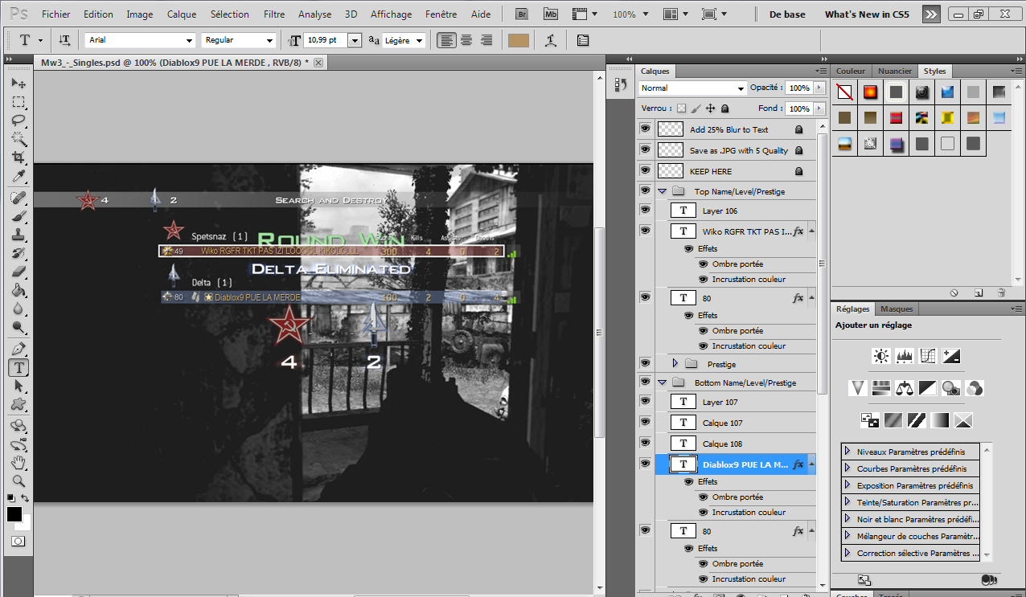Click the font size field showing 10,99 pt
This screenshot has height=597, width=1026.
pyautogui.click(x=326, y=40)
